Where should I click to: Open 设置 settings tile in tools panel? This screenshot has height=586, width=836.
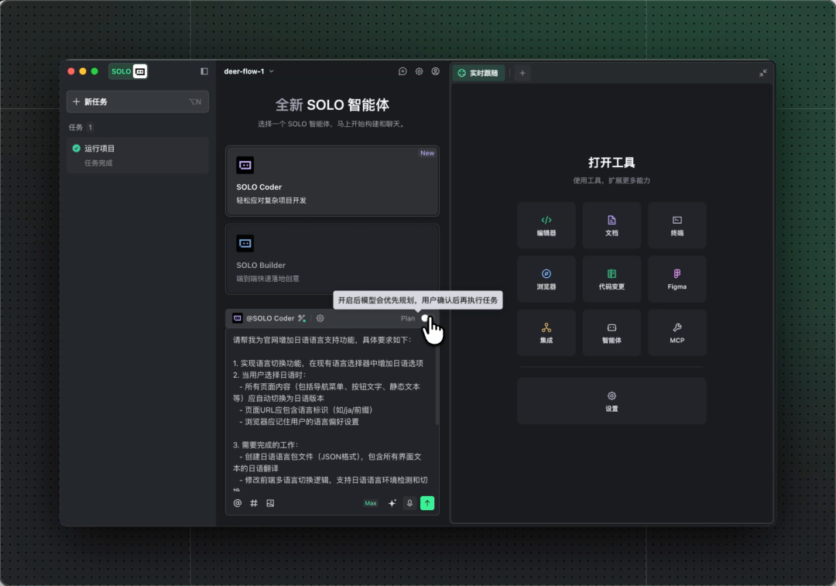[612, 401]
